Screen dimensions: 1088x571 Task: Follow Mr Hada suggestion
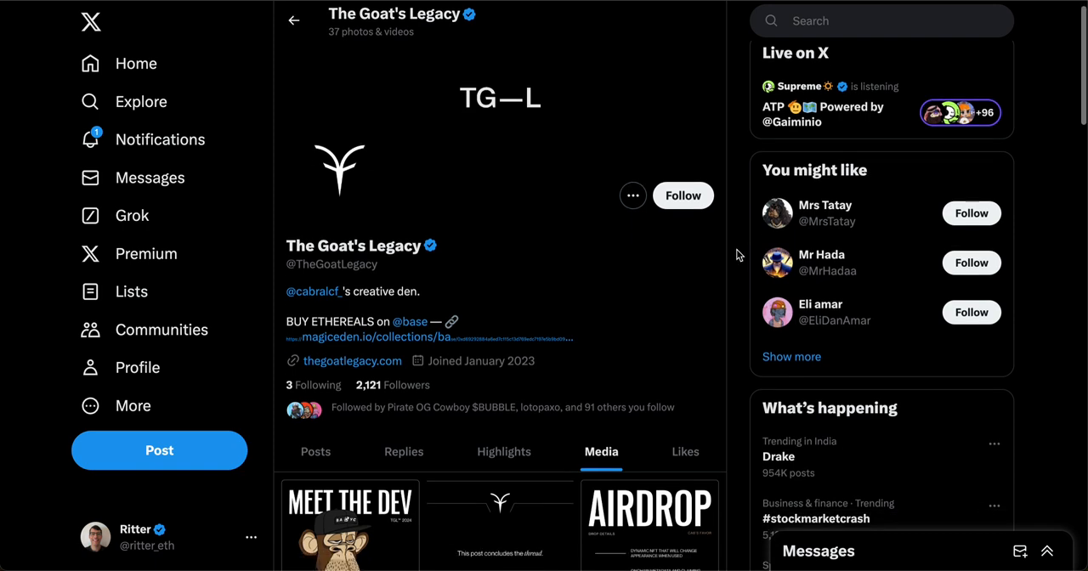(972, 263)
